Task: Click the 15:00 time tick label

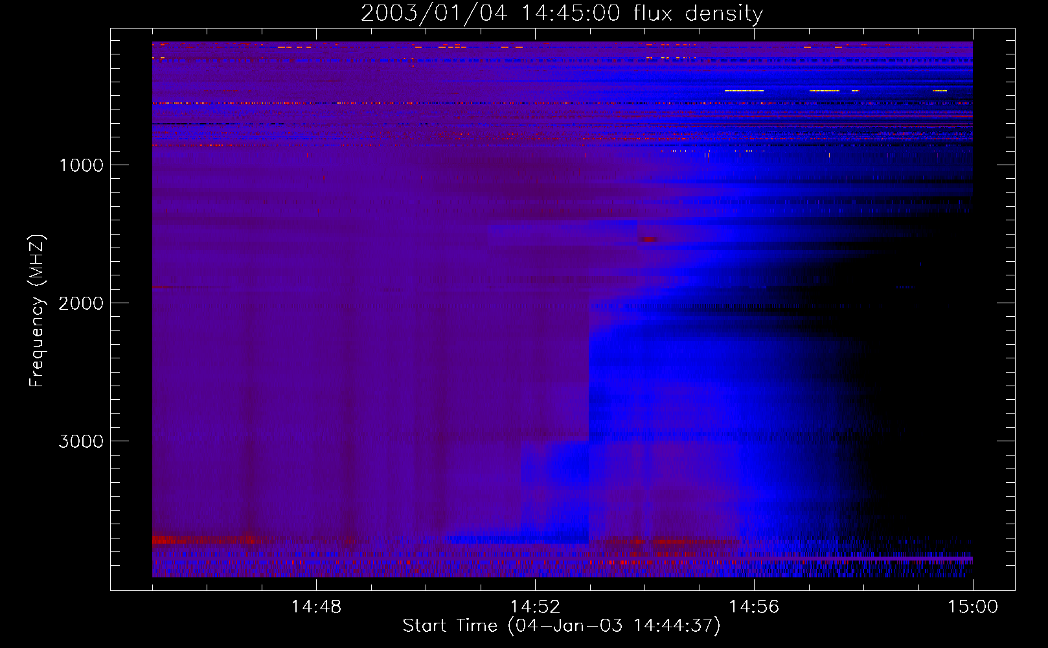Action: (x=973, y=607)
